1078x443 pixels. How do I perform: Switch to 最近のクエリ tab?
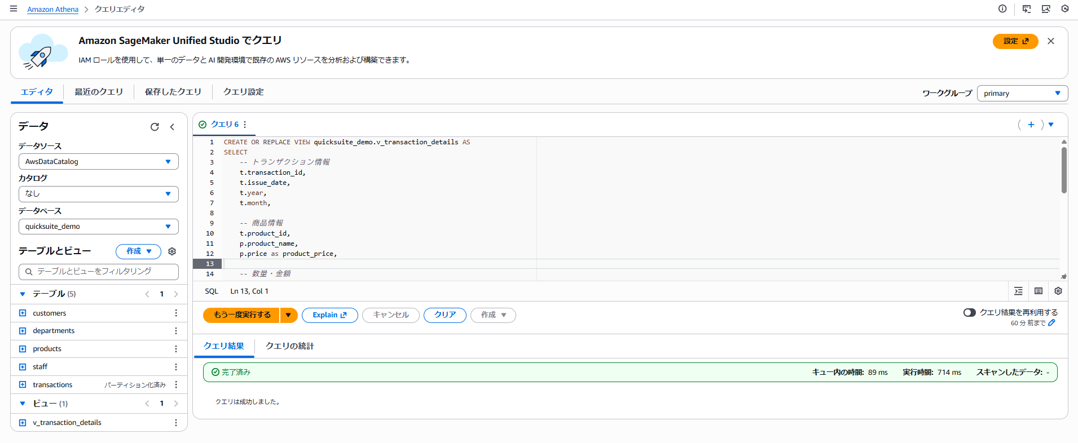coord(99,92)
